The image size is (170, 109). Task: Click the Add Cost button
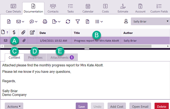pyautogui.click(x=117, y=106)
